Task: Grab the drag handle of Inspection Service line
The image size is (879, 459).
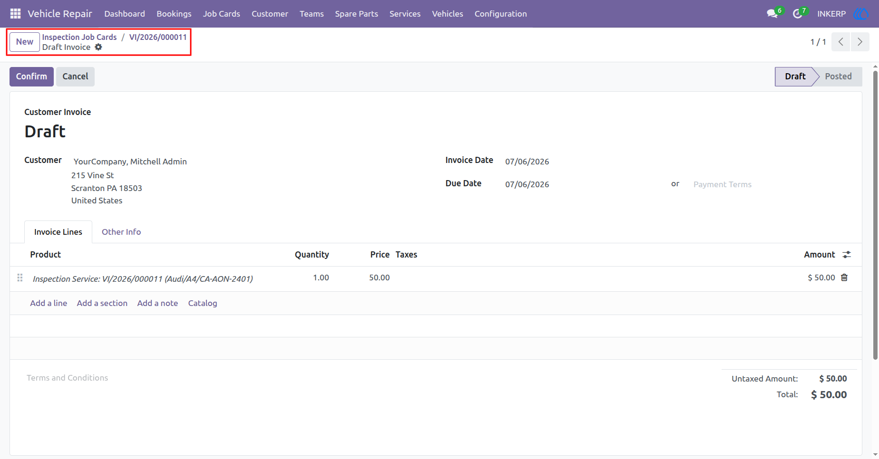Action: (20, 277)
